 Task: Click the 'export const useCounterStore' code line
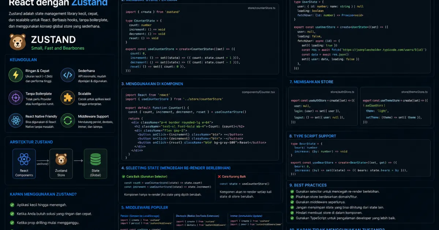point(180,49)
